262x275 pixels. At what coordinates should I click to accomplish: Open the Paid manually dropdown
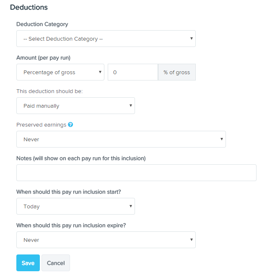pyautogui.click(x=75, y=106)
